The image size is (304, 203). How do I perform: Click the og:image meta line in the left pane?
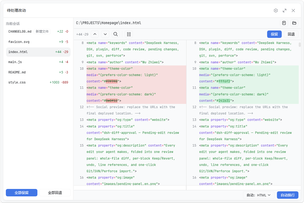pos(123,181)
